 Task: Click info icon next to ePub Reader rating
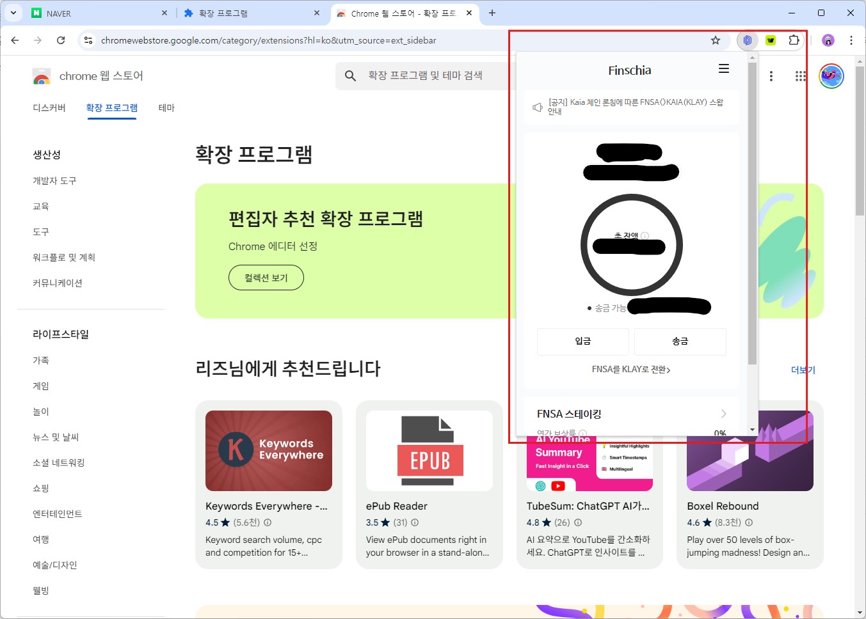pos(415,522)
